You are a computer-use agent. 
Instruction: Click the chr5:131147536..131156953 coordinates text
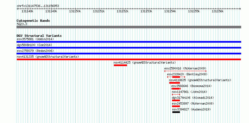38,6
